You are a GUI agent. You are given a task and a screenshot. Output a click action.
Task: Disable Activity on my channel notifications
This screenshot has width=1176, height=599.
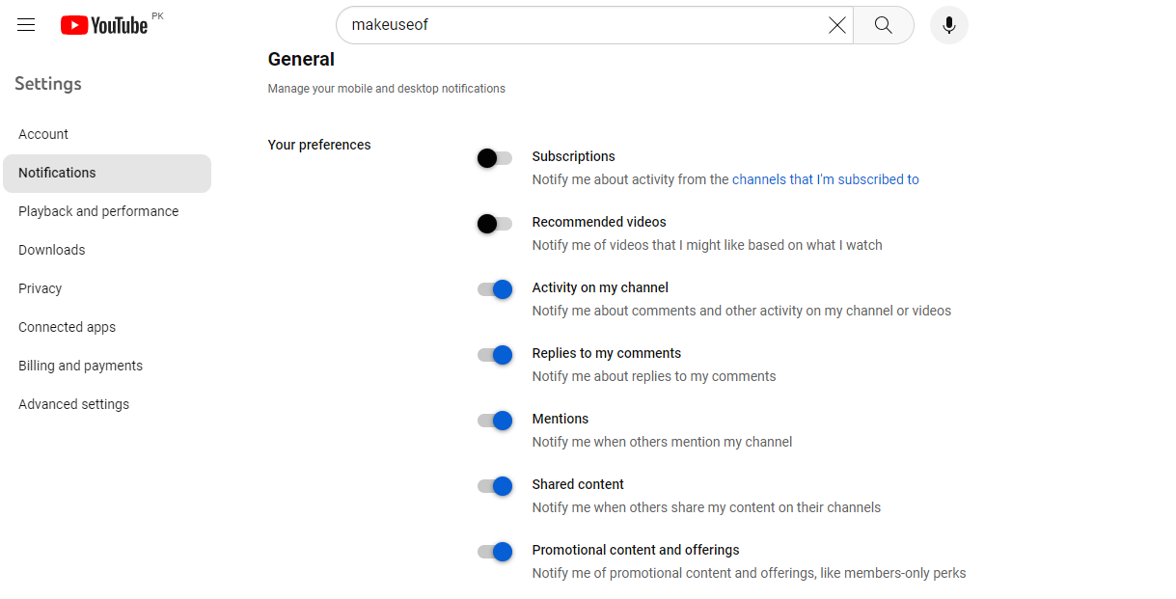[494, 289]
